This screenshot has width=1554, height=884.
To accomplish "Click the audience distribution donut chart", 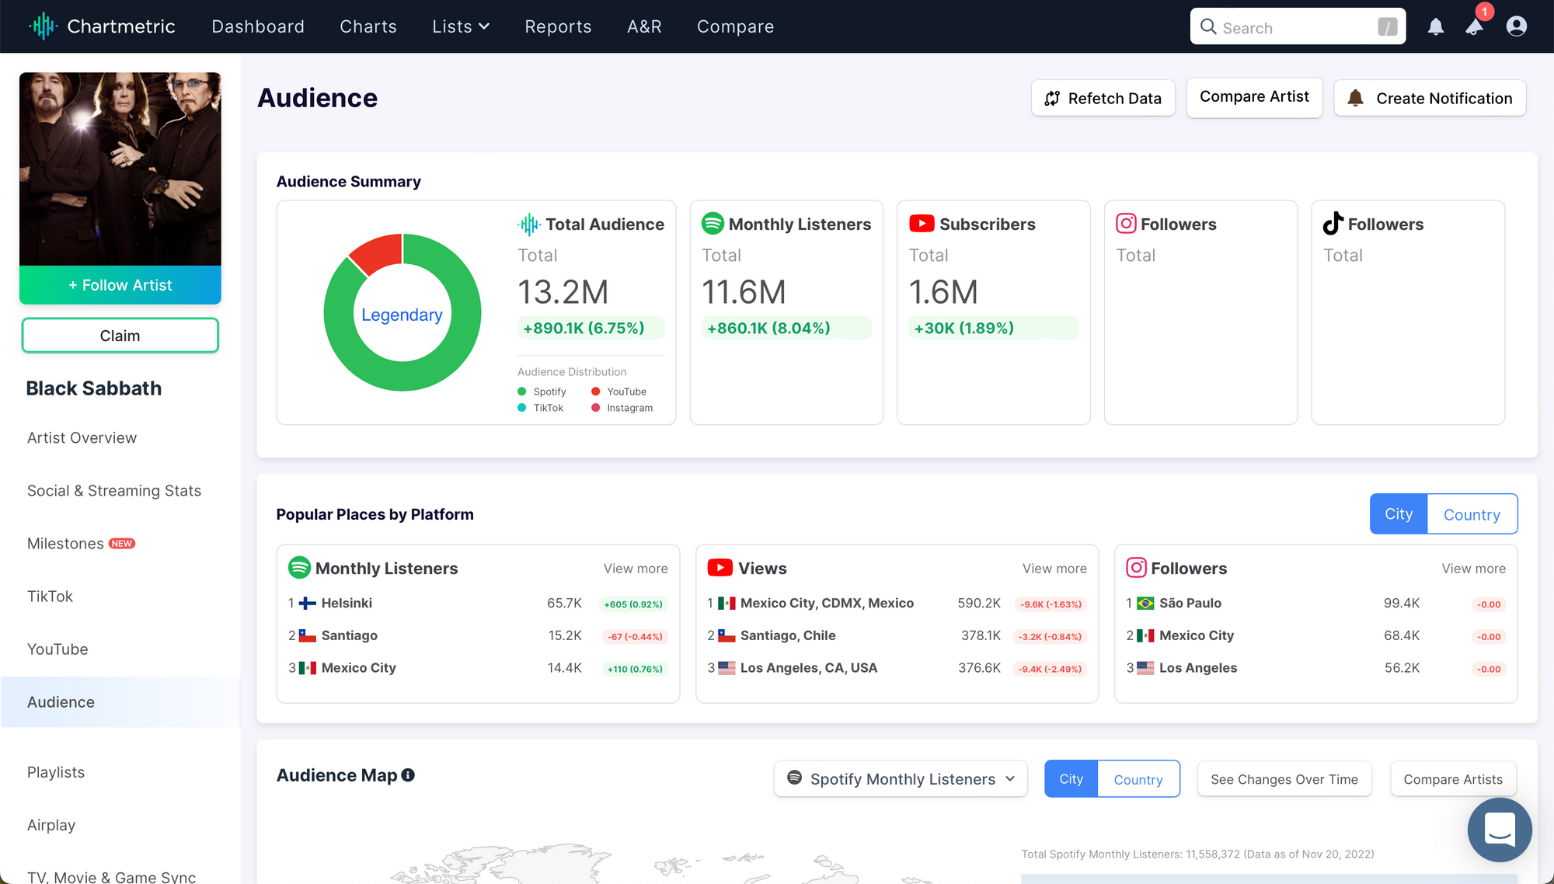I will (401, 313).
